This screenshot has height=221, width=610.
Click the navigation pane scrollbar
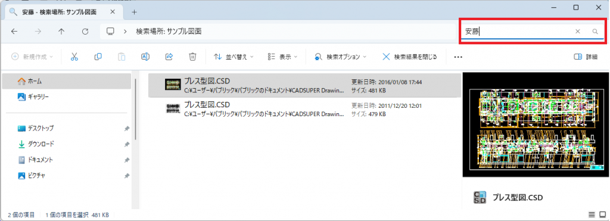pyautogui.click(x=135, y=109)
